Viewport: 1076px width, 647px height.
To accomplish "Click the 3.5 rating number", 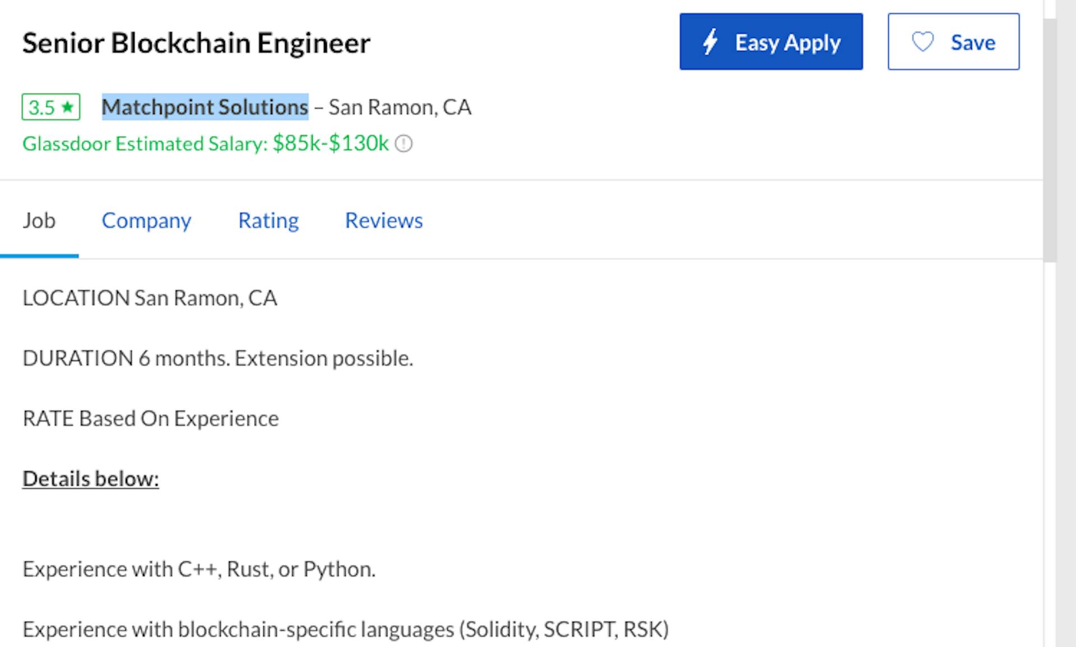I will point(42,107).
